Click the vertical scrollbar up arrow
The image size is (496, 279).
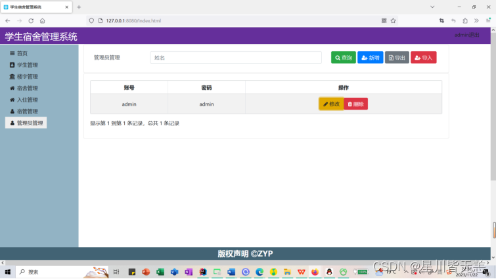tap(493, 30)
